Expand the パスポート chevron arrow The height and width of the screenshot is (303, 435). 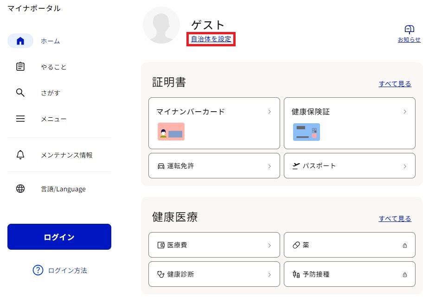click(x=404, y=166)
